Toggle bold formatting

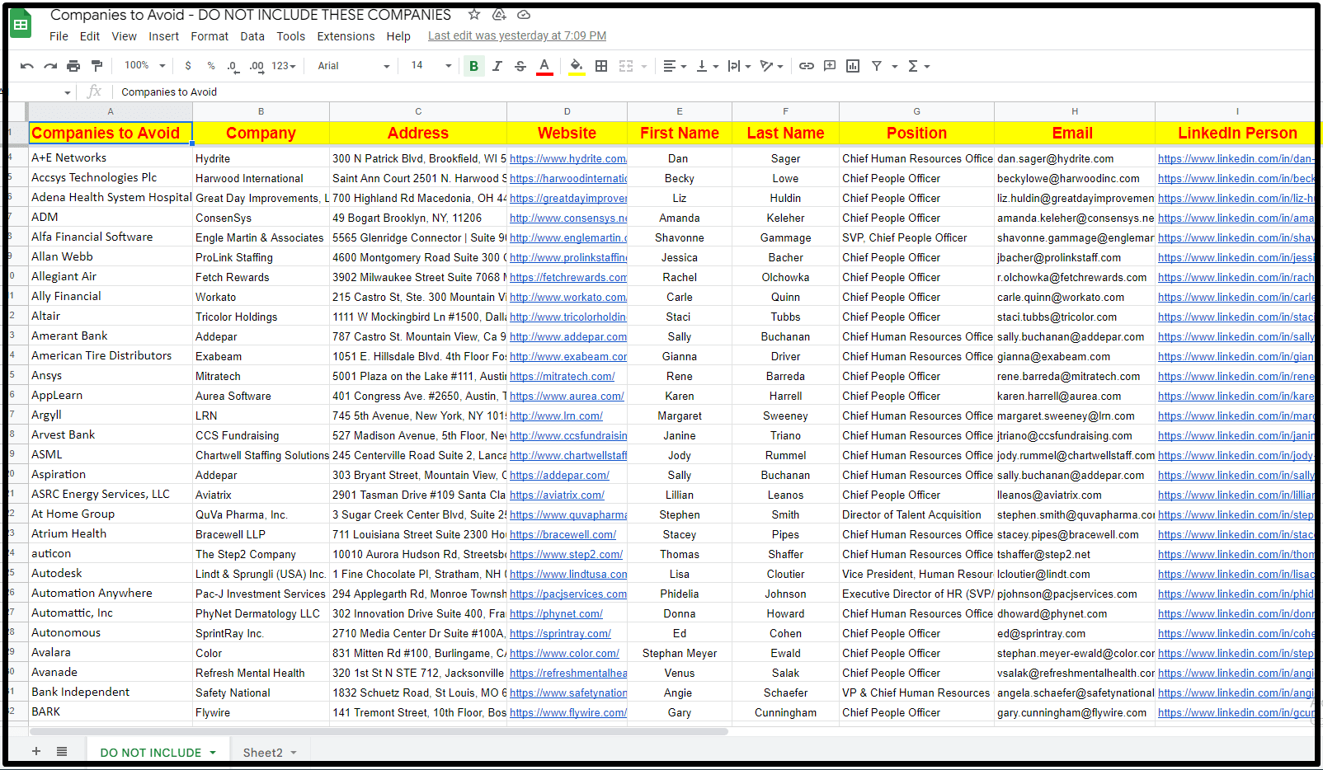473,66
